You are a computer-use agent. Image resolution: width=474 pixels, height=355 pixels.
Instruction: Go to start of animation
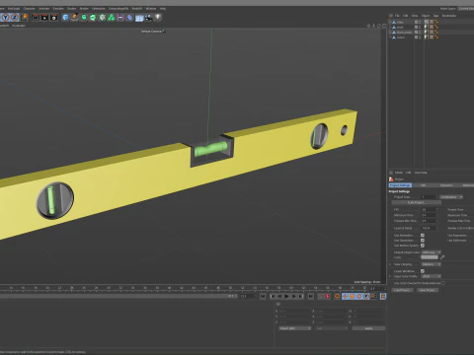[263, 297]
